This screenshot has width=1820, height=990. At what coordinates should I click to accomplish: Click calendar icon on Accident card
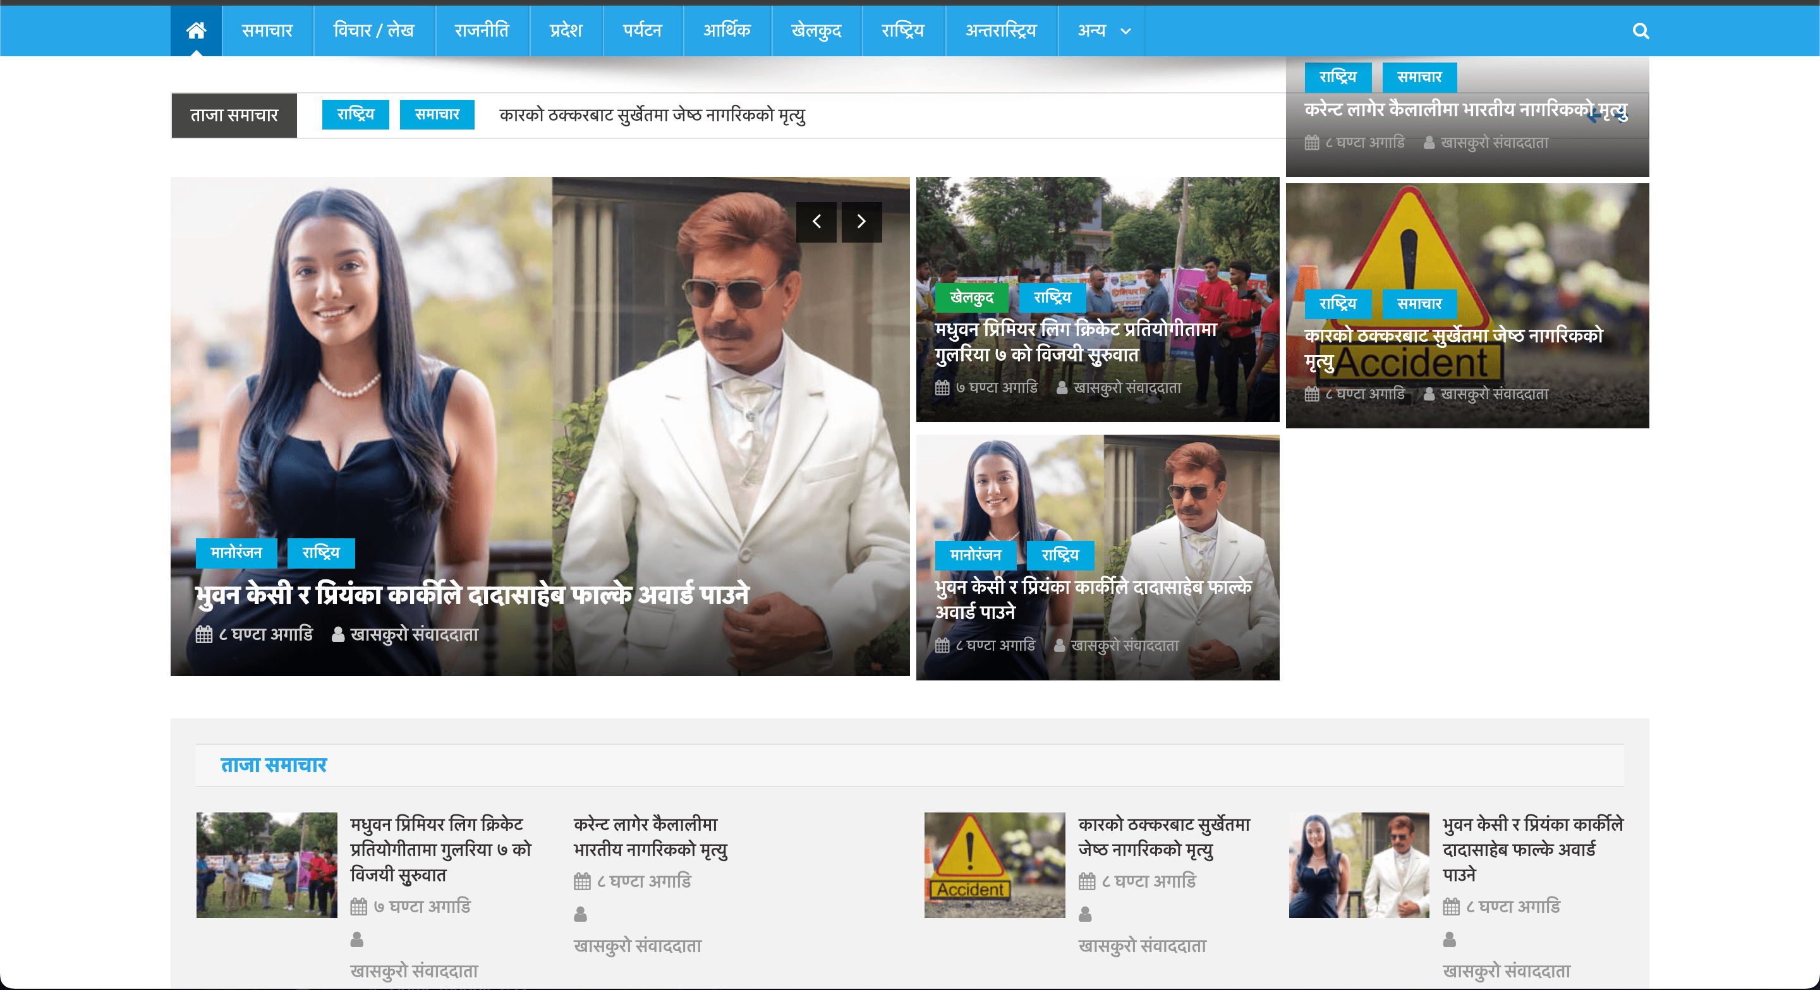[1311, 394]
